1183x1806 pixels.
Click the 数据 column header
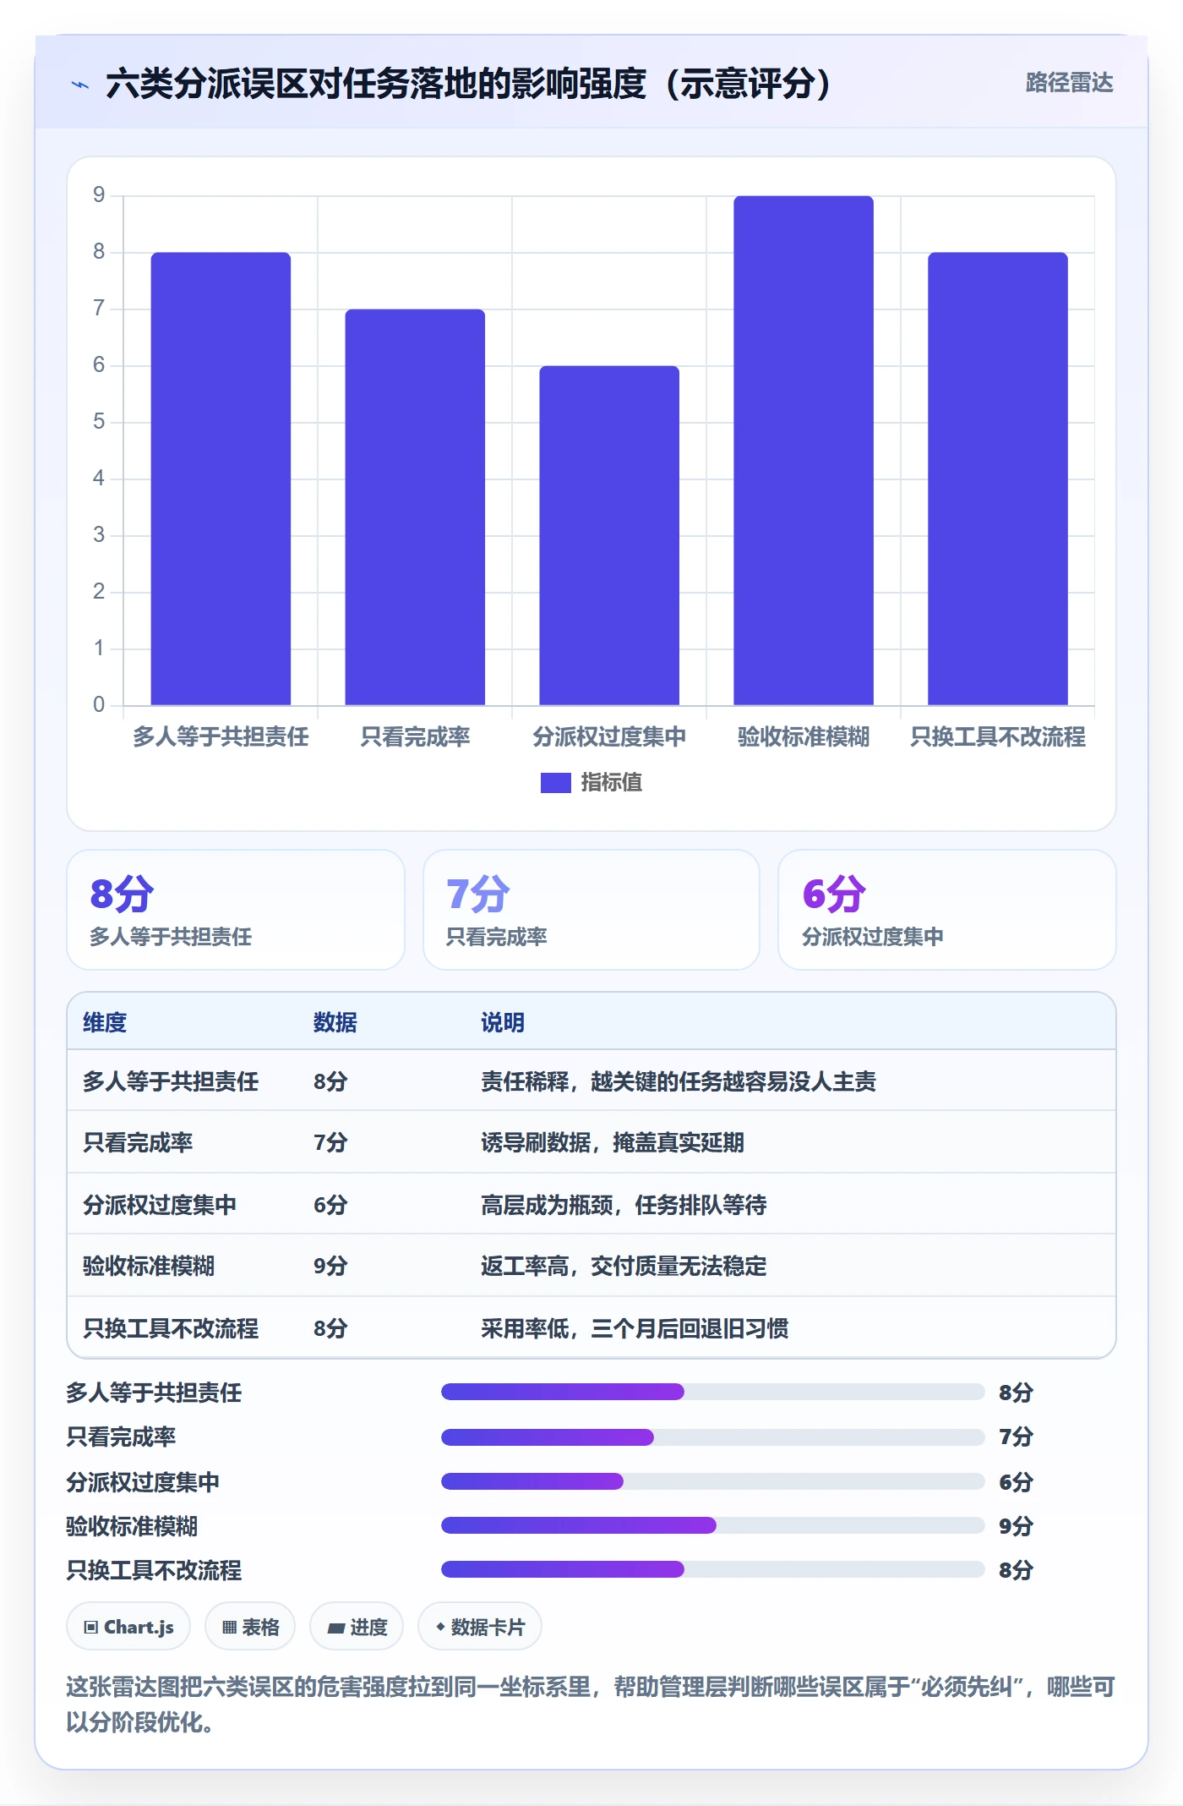[x=335, y=1022]
